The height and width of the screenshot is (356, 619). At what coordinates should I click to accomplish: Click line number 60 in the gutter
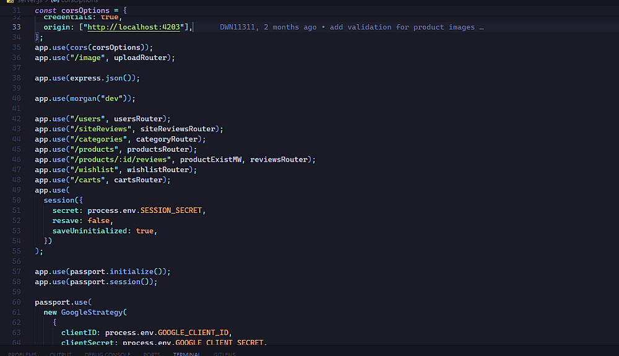point(16,302)
